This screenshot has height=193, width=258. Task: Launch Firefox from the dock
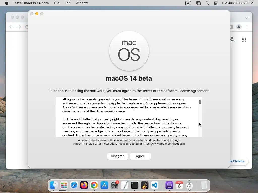pos(84,185)
